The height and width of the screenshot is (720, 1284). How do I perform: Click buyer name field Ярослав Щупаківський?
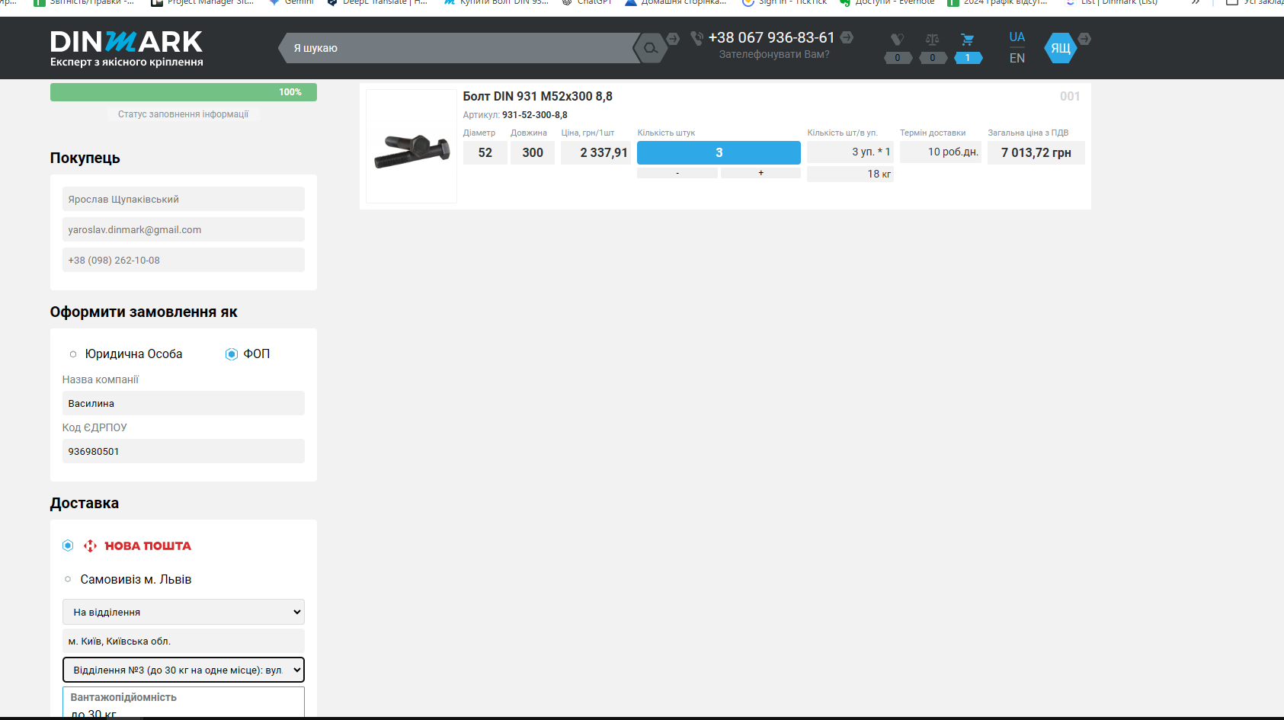click(184, 199)
